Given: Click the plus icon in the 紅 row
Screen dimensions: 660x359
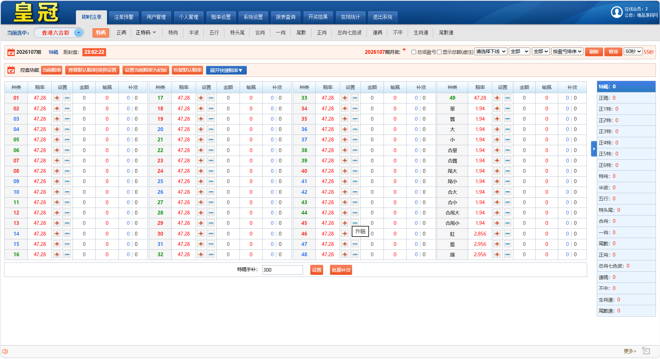Looking at the screenshot, I should pyautogui.click(x=497, y=234).
